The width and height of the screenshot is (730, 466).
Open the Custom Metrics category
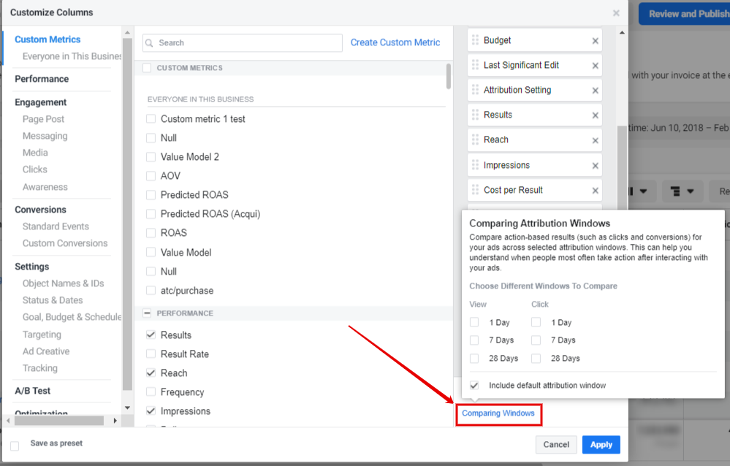(47, 39)
